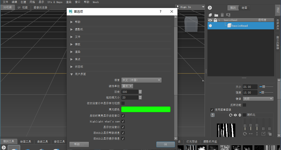Viewport: 281px width, 150px height.
Task: Click the 强度 strength slider
Action: (266, 93)
